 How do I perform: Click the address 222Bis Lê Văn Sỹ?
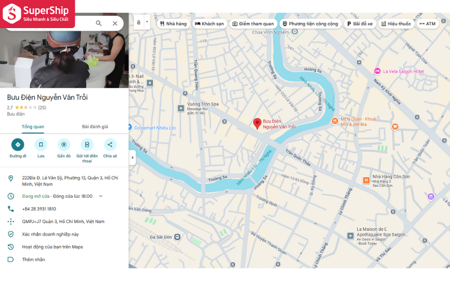[70, 181]
